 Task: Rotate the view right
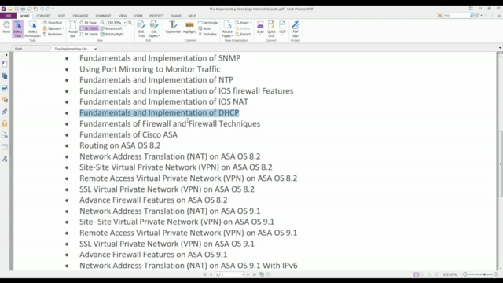(x=112, y=34)
